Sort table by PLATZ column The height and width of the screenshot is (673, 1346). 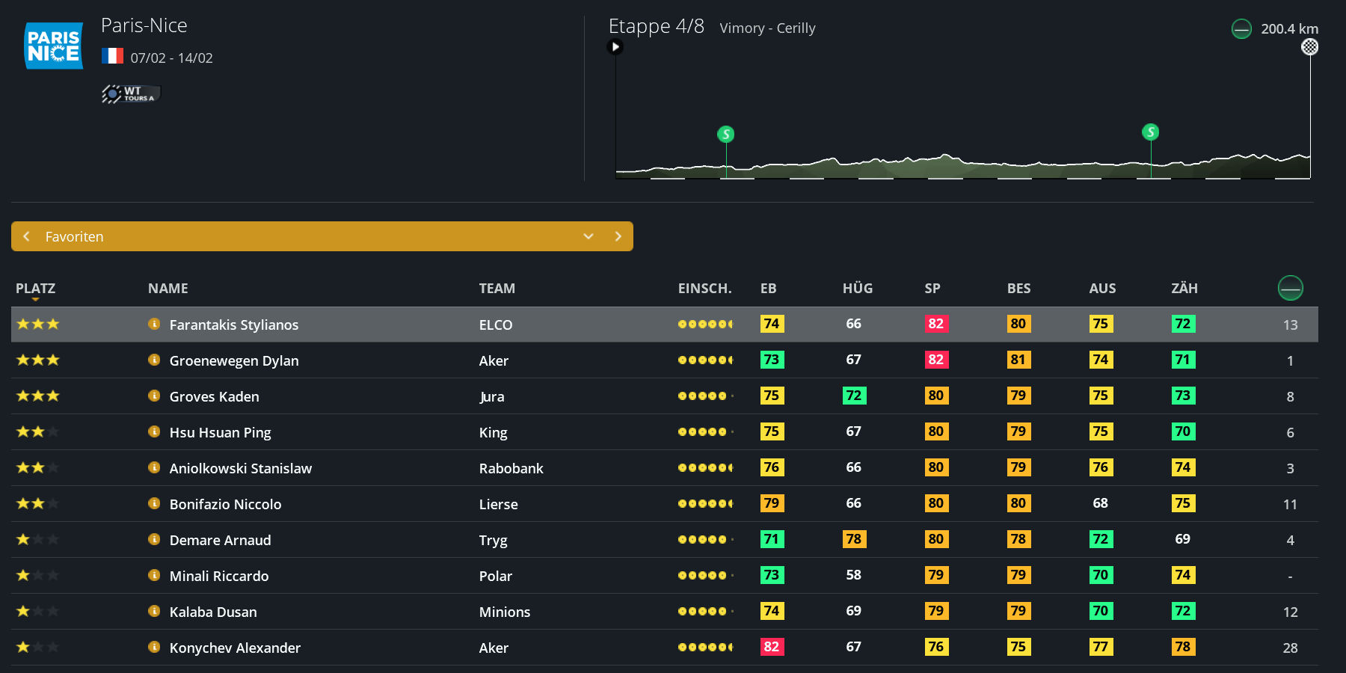click(x=35, y=289)
